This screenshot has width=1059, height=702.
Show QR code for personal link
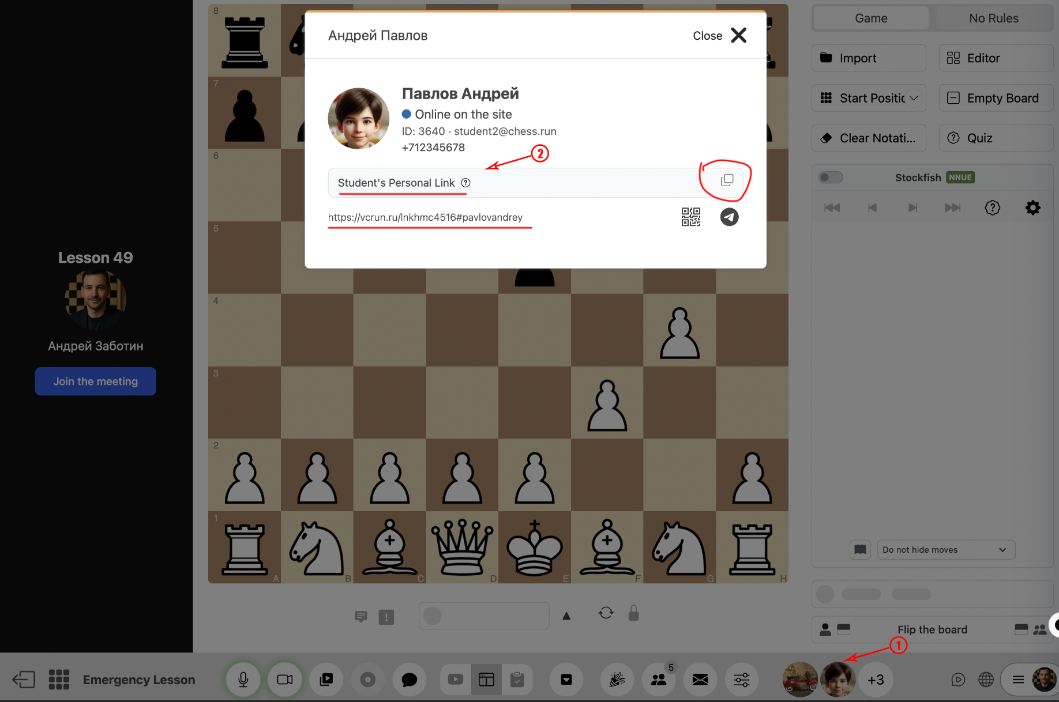tap(690, 217)
